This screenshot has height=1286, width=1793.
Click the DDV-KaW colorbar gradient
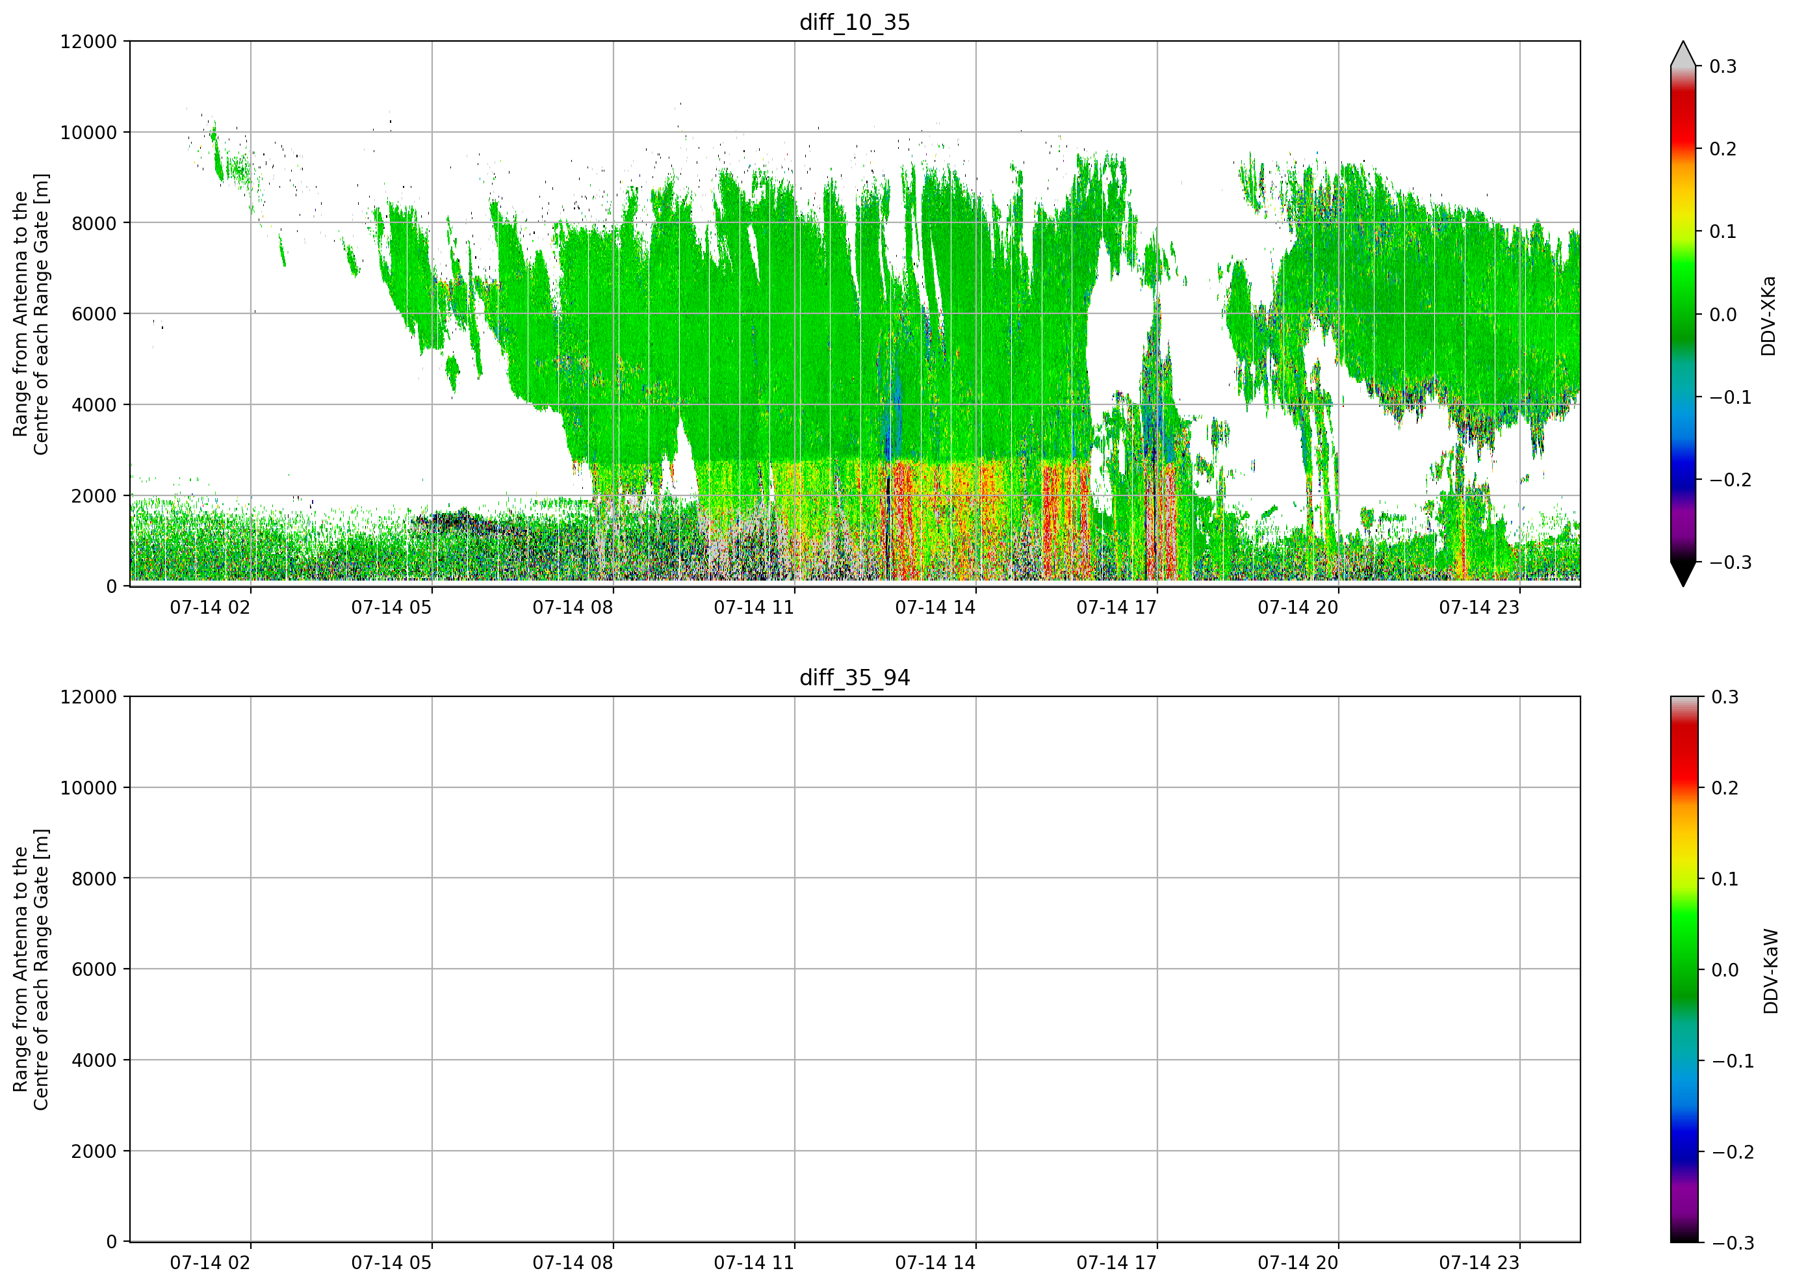[1683, 969]
